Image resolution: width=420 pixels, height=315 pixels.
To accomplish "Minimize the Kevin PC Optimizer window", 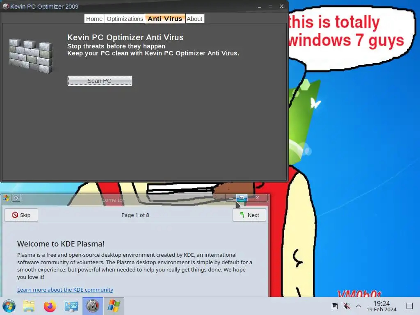I will pyautogui.click(x=259, y=6).
